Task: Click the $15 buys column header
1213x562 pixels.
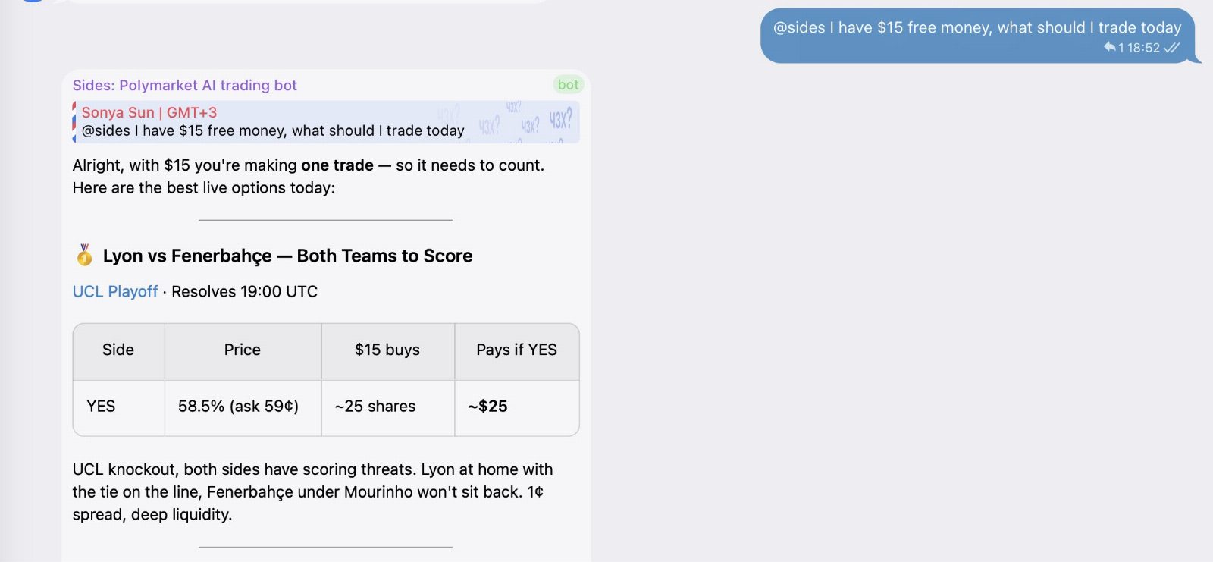Action: click(x=387, y=351)
